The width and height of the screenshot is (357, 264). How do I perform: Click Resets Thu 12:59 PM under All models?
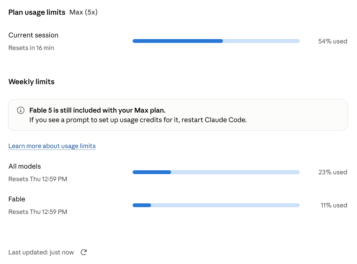pos(38,179)
